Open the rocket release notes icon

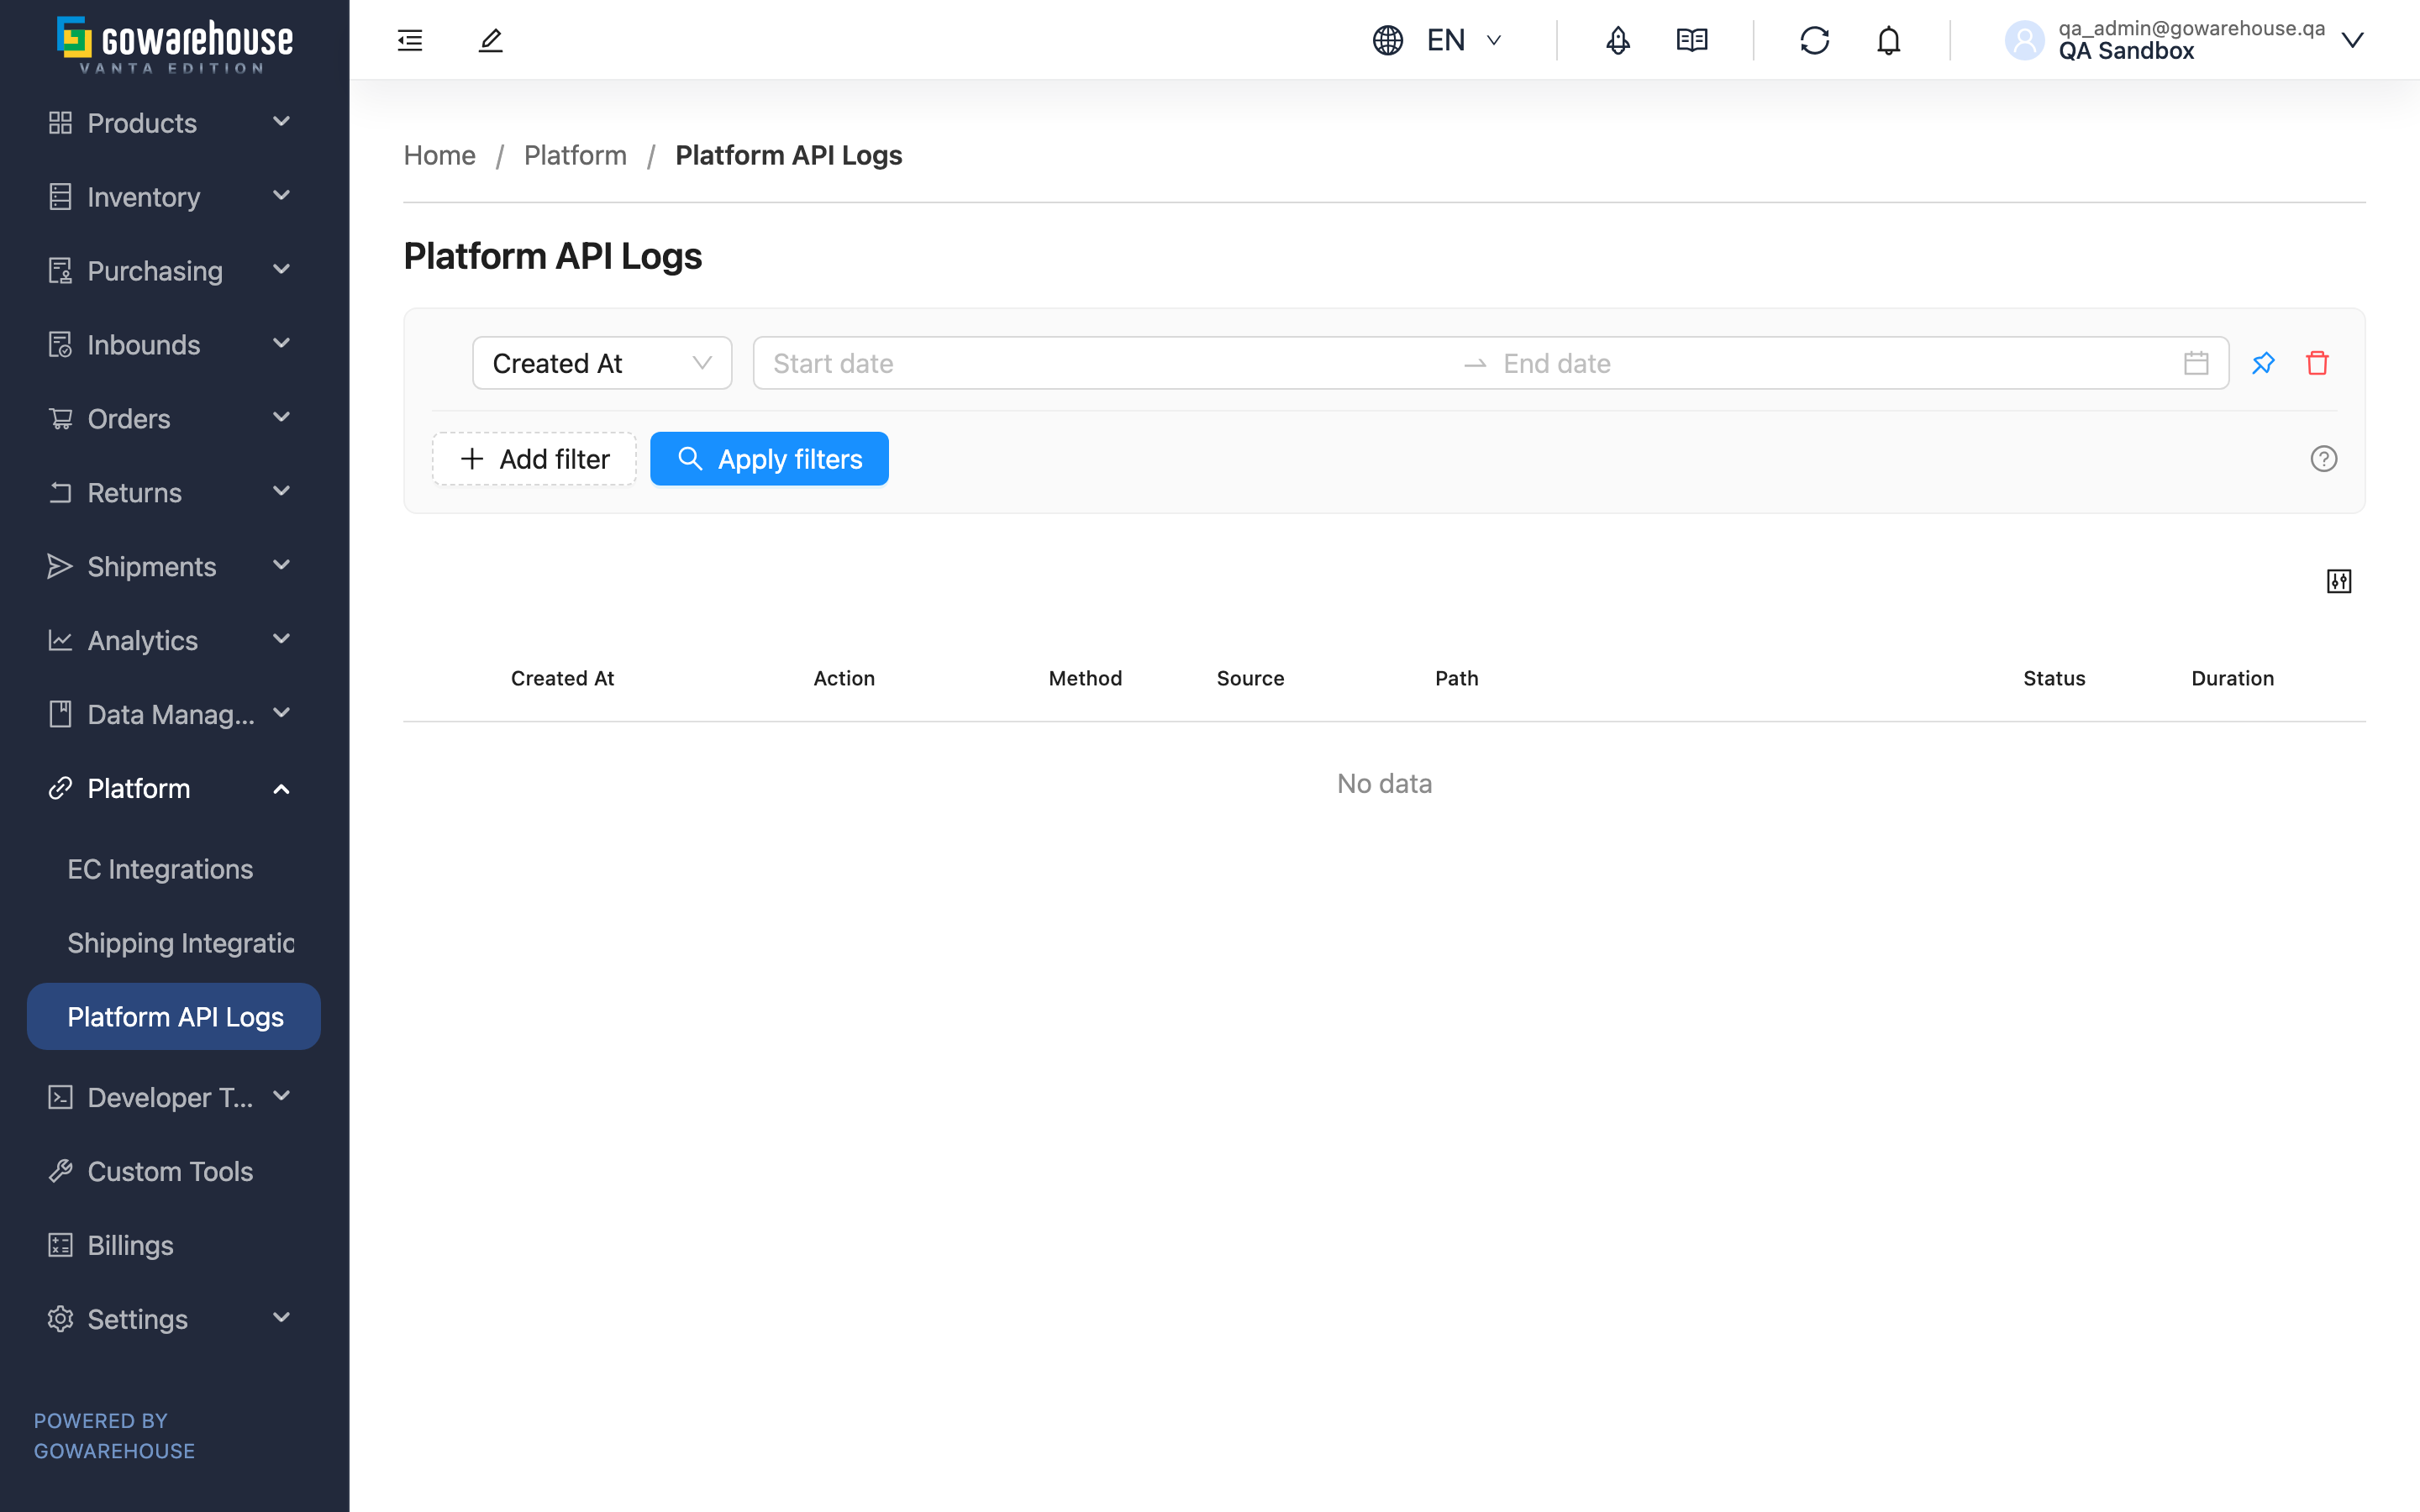1618,40
